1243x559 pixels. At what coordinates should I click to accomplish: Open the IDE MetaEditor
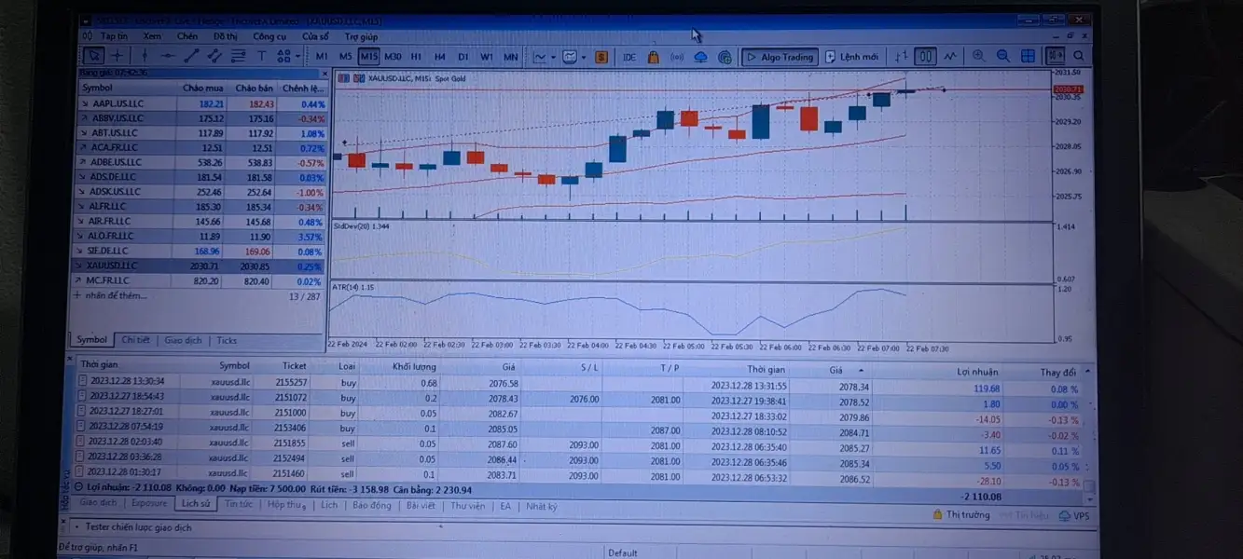[629, 57]
